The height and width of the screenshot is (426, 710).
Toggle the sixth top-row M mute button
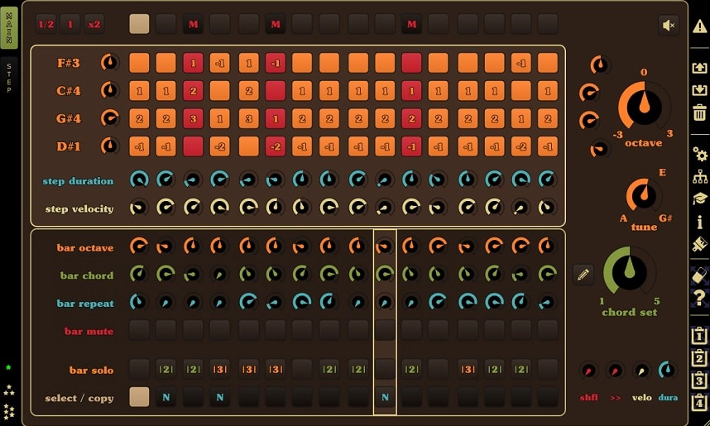coord(276,25)
